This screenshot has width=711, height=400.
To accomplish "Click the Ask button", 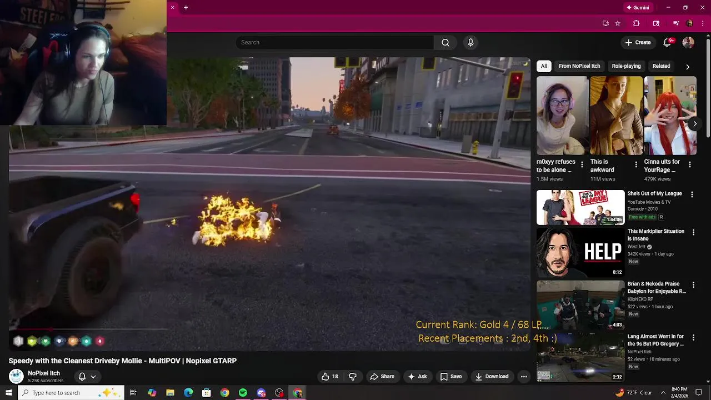I will [417, 377].
